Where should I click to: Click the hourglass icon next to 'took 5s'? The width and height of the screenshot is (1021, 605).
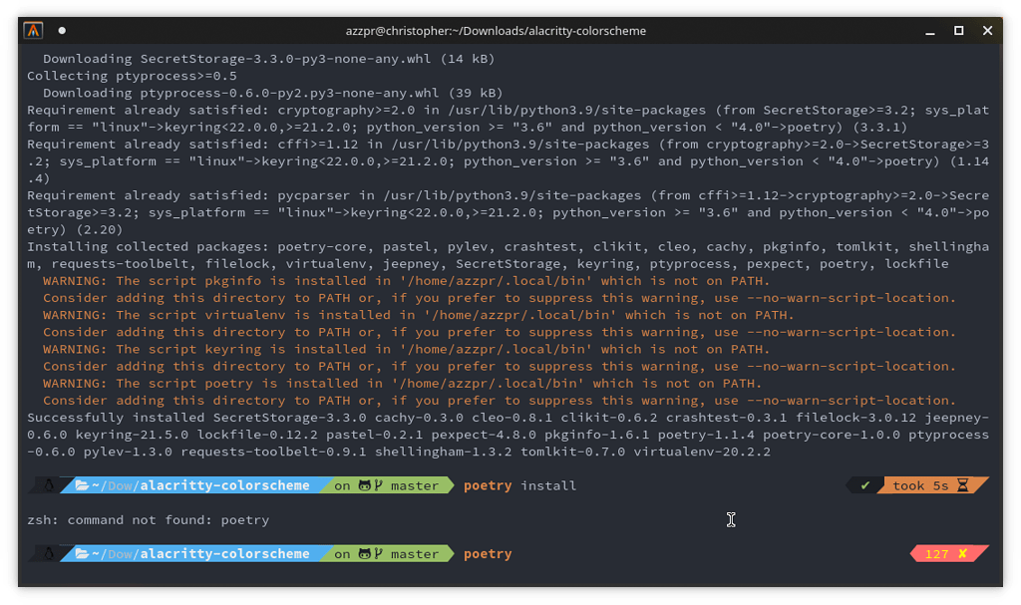click(962, 485)
